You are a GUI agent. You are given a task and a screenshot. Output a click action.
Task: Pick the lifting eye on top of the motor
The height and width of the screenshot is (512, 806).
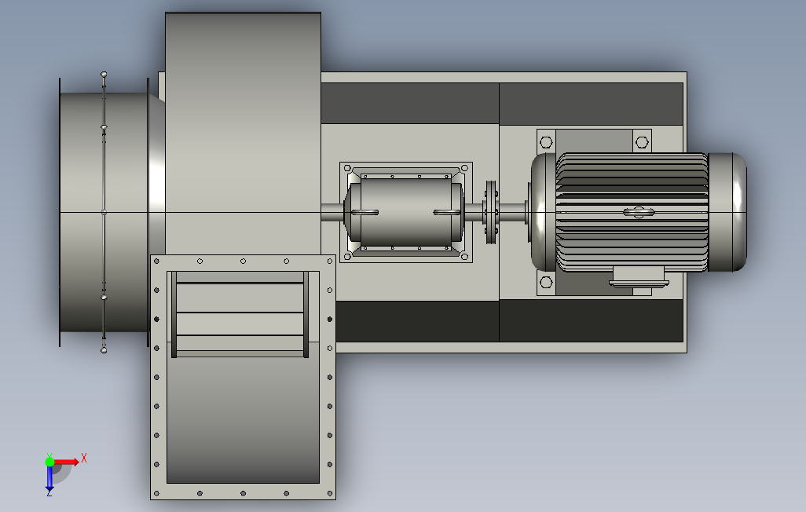point(639,212)
